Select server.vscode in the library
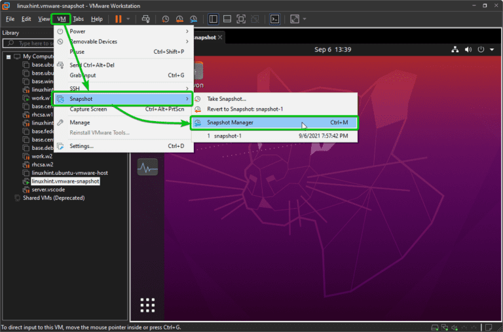503x332 pixels. coord(48,190)
